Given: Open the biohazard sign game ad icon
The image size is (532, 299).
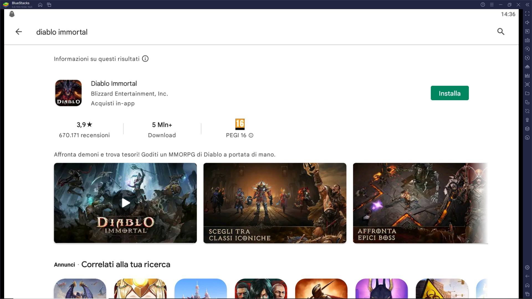Looking at the screenshot, I should [x=442, y=288].
